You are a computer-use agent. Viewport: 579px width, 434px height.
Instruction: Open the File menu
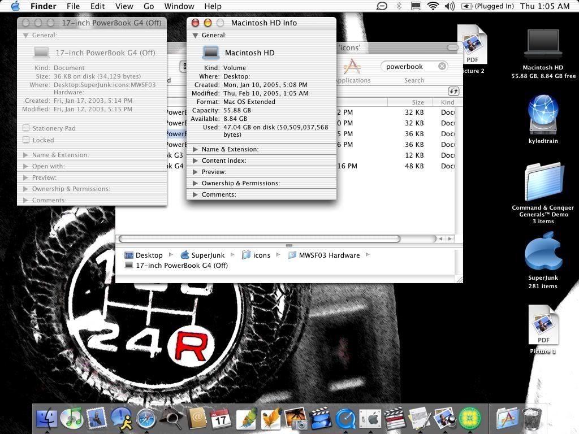point(73,6)
